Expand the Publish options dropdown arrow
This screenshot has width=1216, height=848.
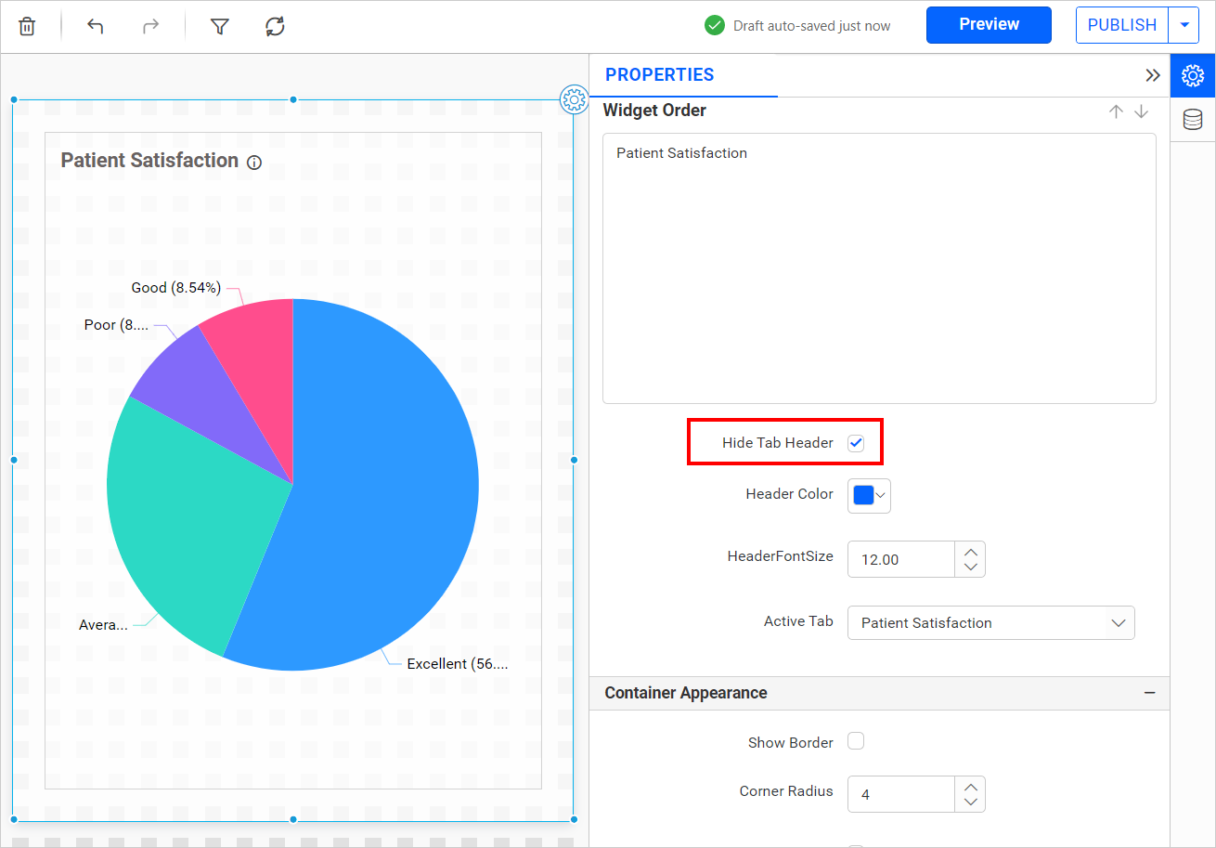click(x=1184, y=25)
